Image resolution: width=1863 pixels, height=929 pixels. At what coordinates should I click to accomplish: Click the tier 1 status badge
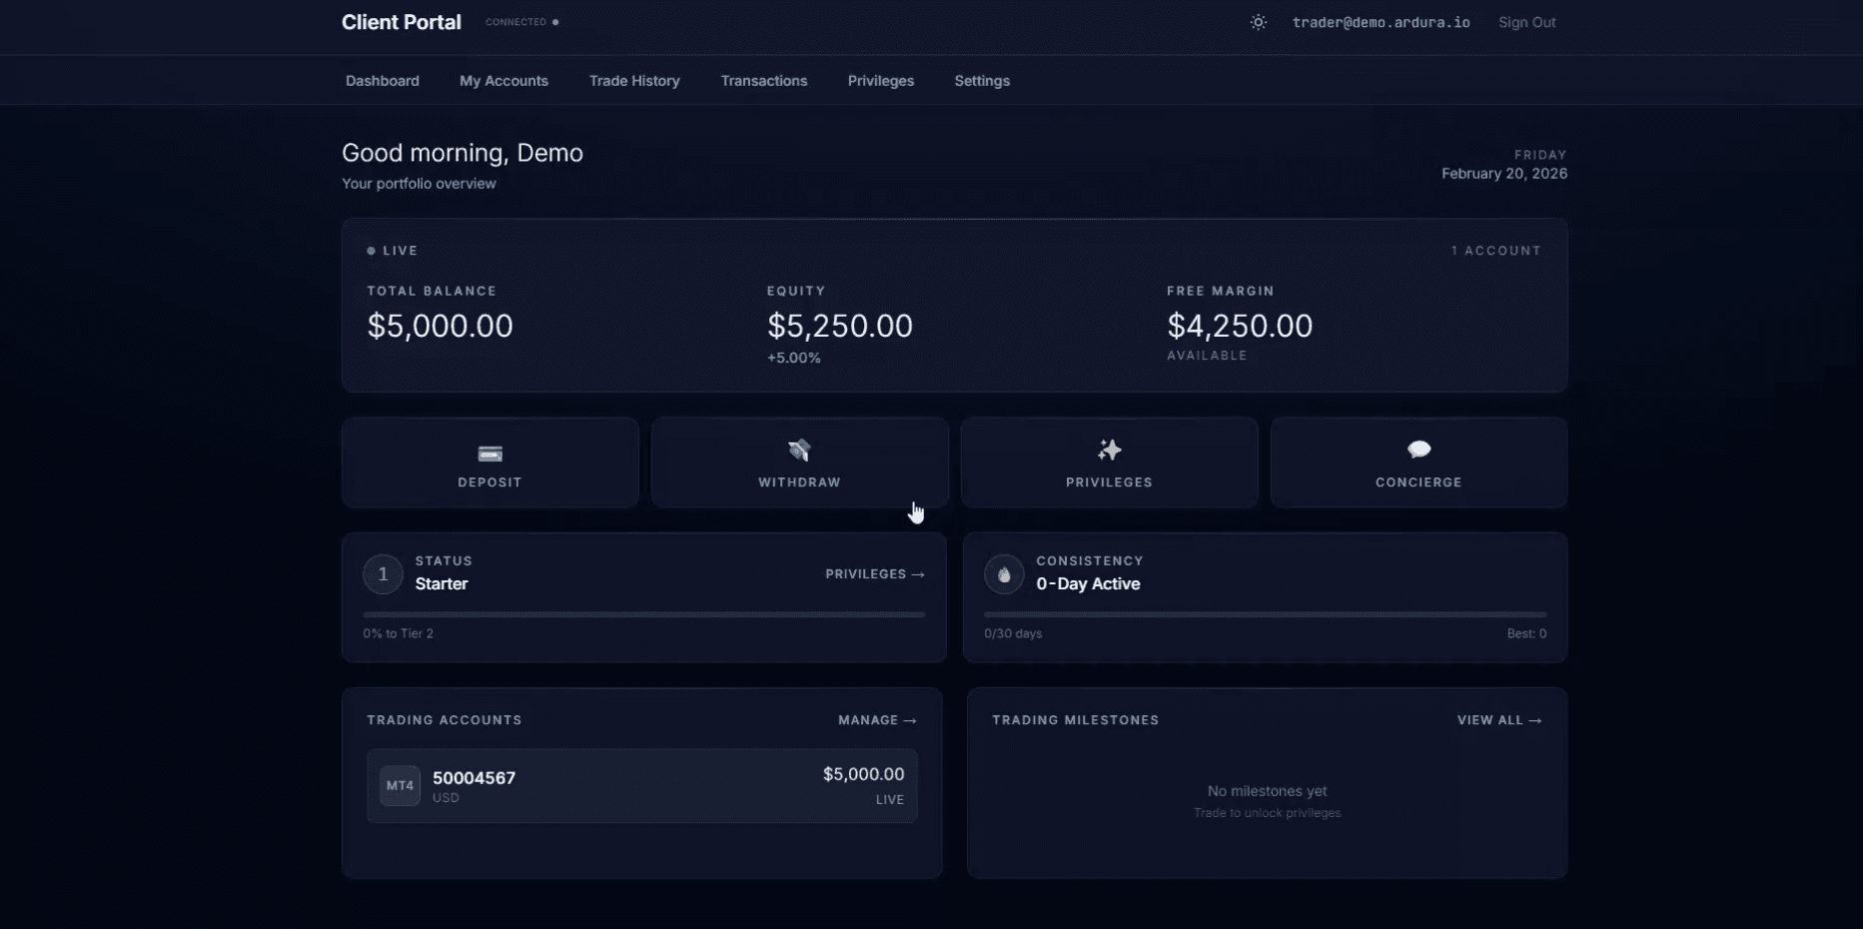click(383, 574)
